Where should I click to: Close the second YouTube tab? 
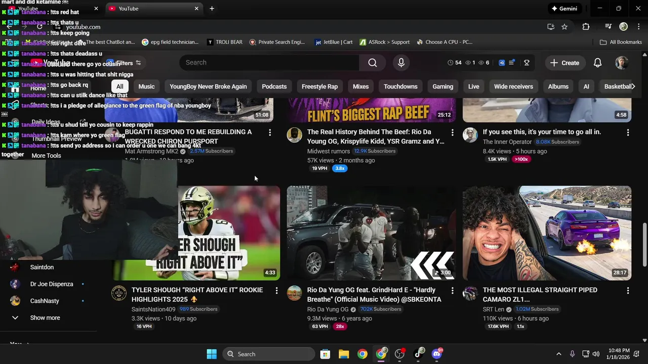coord(196,9)
